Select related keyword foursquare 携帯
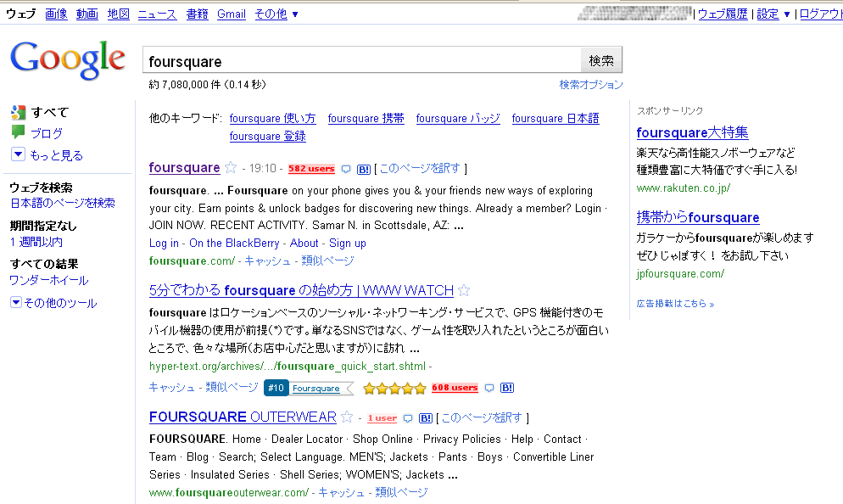This screenshot has width=843, height=504. 366,118
